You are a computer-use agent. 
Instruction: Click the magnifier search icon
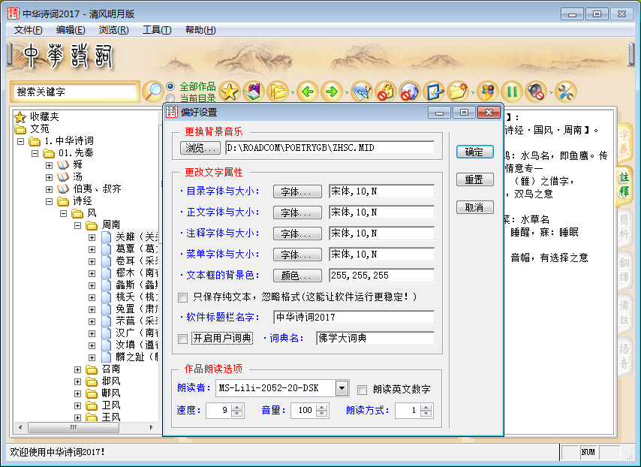coord(152,91)
